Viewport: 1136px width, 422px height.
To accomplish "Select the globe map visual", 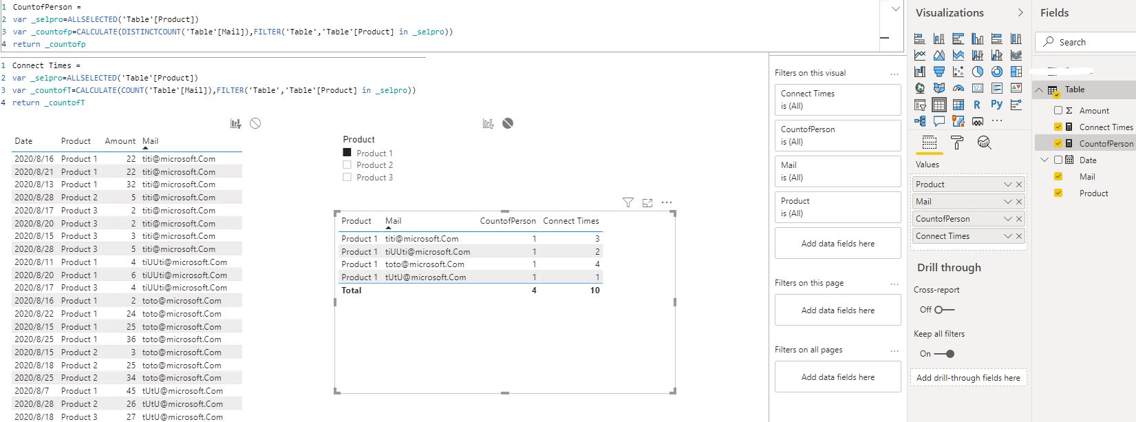I will click(x=919, y=87).
